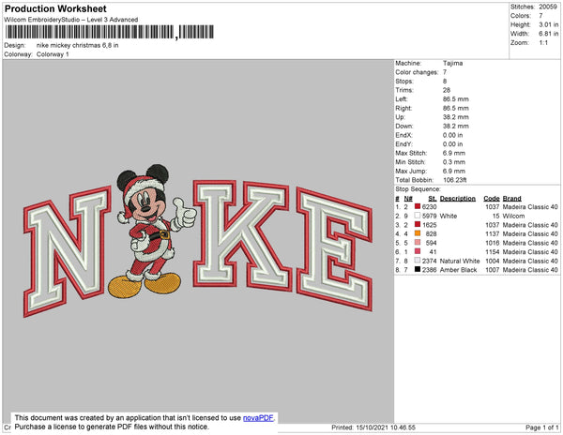
Task: Click the 'Wilcom' brand in the White row
Action: (513, 216)
